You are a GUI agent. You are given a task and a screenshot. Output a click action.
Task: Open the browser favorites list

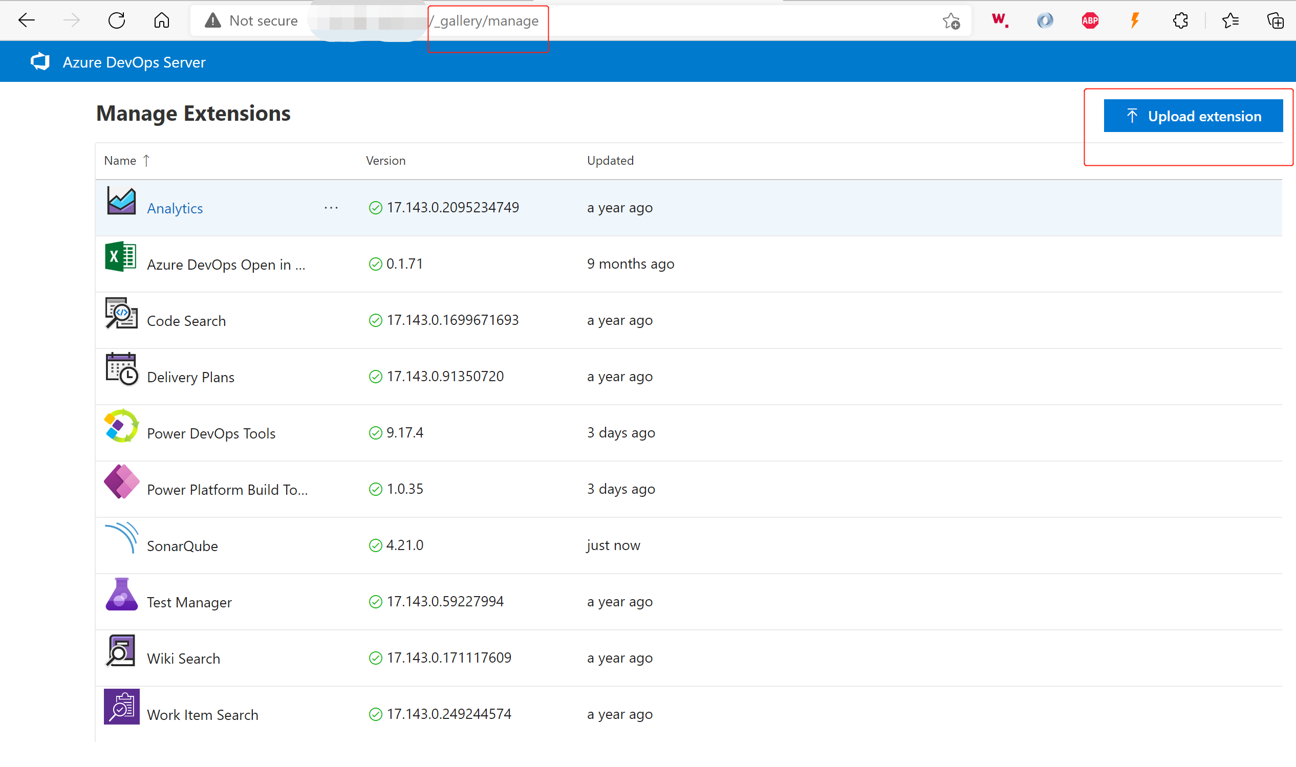tap(1232, 20)
